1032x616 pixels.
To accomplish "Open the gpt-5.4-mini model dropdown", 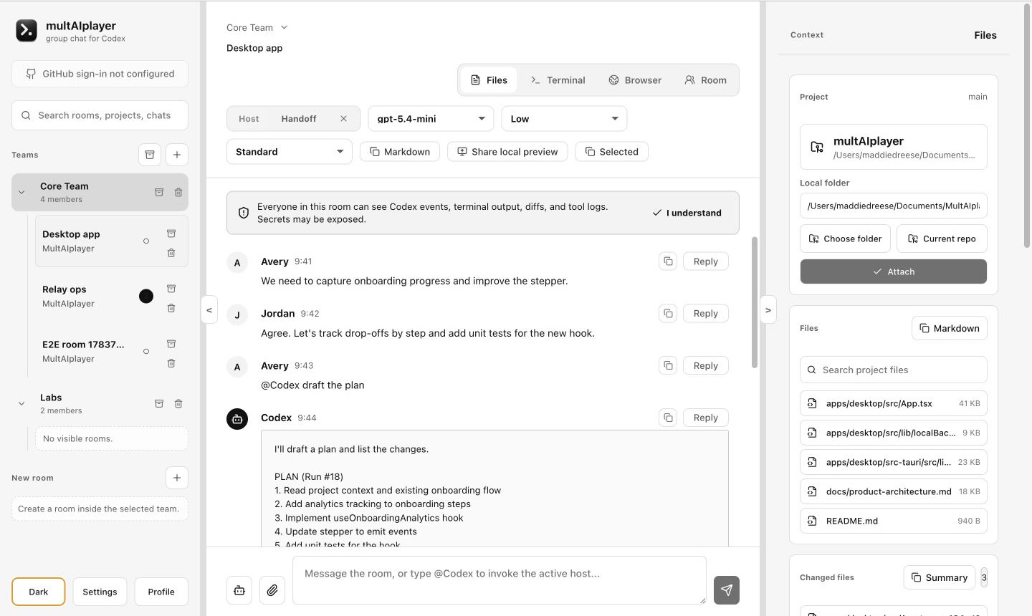I will click(431, 119).
